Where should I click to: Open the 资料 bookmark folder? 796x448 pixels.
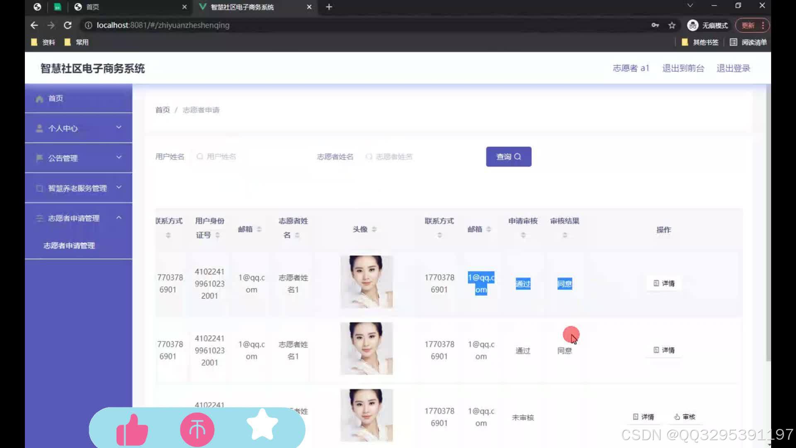[43, 42]
